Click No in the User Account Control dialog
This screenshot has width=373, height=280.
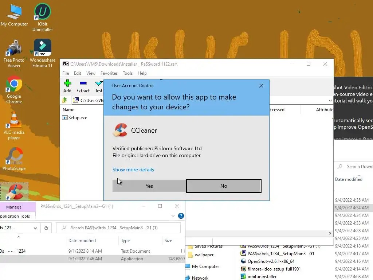tap(224, 186)
